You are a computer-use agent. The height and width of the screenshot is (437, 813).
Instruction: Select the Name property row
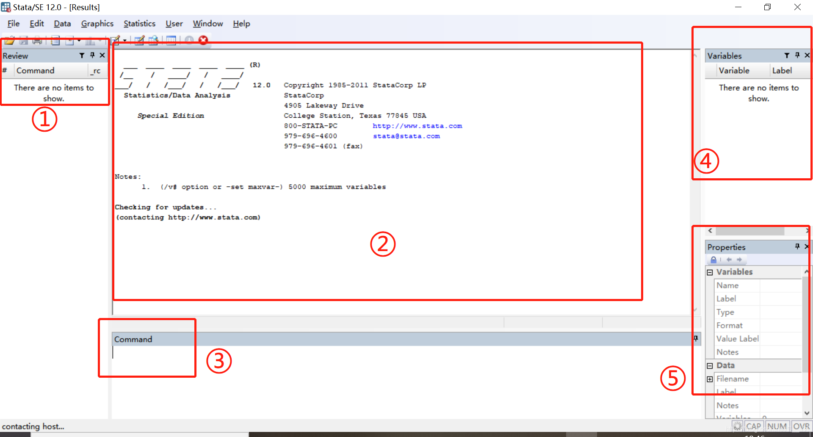pyautogui.click(x=758, y=285)
